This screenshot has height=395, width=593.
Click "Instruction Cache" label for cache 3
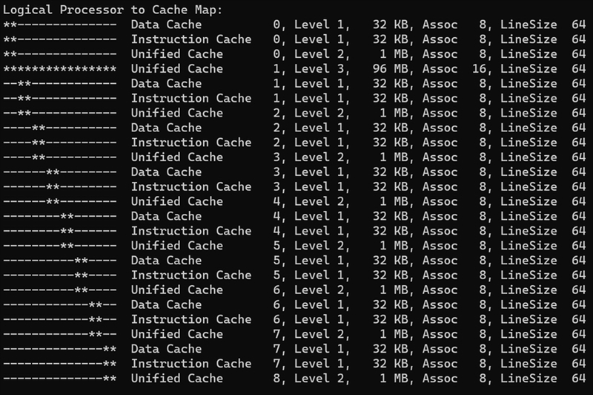(191, 186)
